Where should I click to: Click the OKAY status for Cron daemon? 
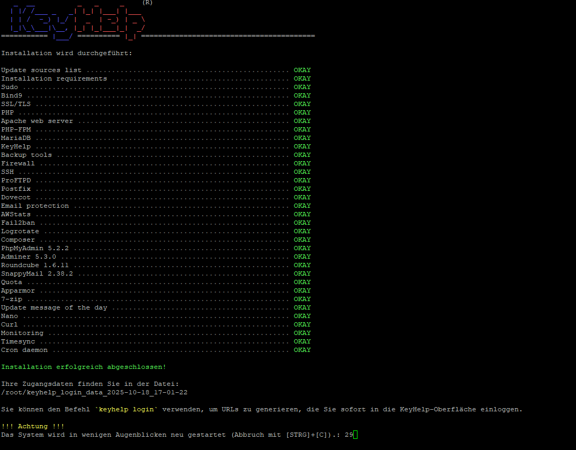[x=302, y=350]
